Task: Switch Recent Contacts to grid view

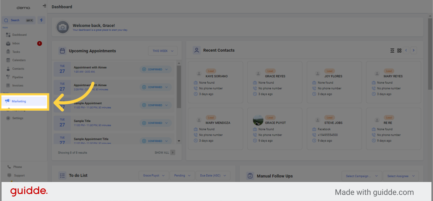Action: [399, 50]
